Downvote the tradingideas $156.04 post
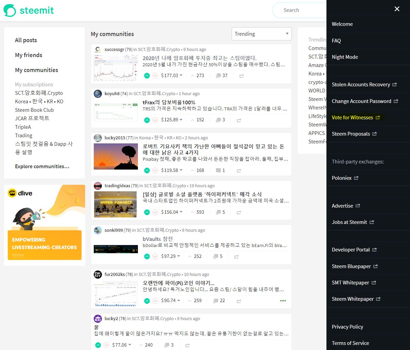This screenshot has height=350, width=410. click(155, 212)
